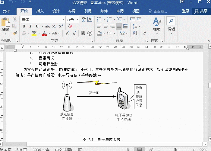This screenshot has height=151, width=211.
Task: Select the Format Painter brush
Action: click(x=15, y=33)
